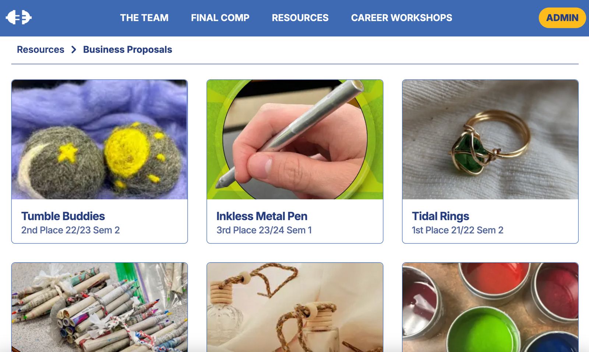The width and height of the screenshot is (589, 352).
Task: Click the Inkless Metal Pen title
Action: point(262,216)
